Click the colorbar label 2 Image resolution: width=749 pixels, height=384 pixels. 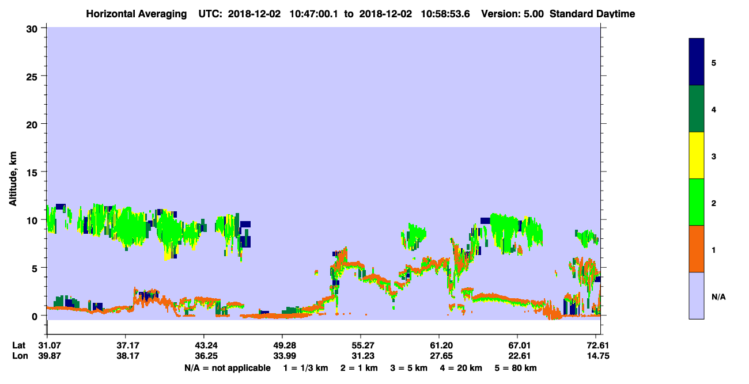coord(714,203)
